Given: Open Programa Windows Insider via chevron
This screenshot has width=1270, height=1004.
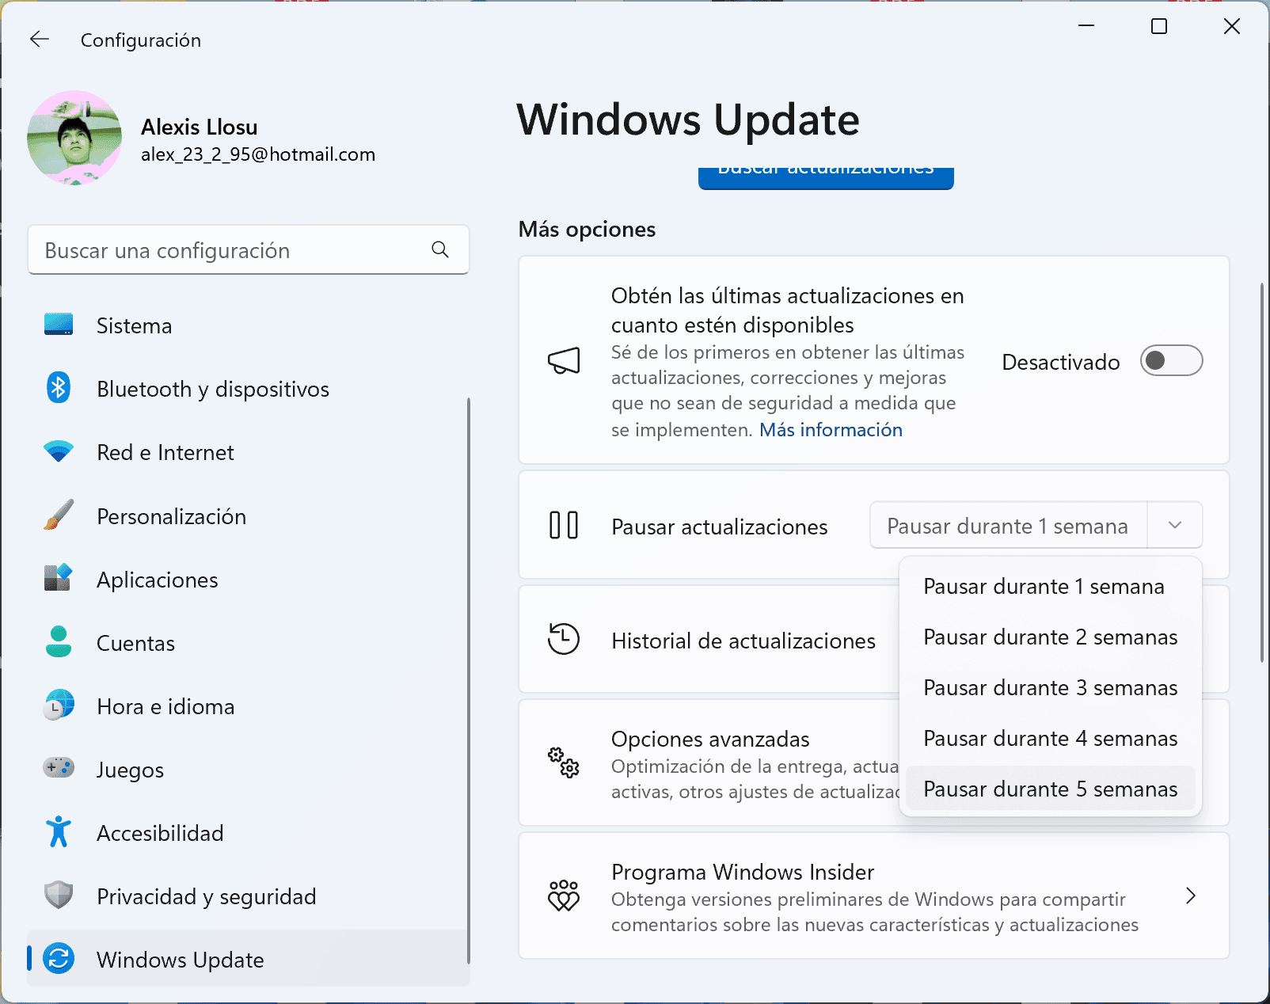Looking at the screenshot, I should pyautogui.click(x=1191, y=896).
